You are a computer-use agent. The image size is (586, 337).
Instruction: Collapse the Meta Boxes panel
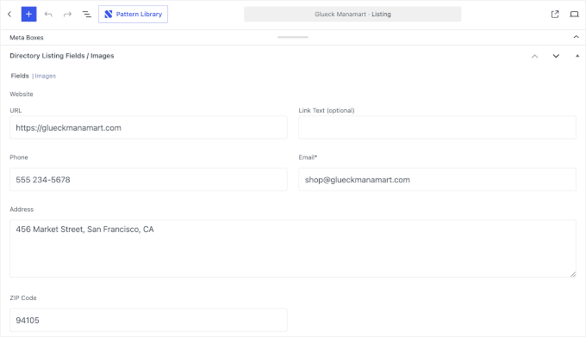[x=577, y=37]
